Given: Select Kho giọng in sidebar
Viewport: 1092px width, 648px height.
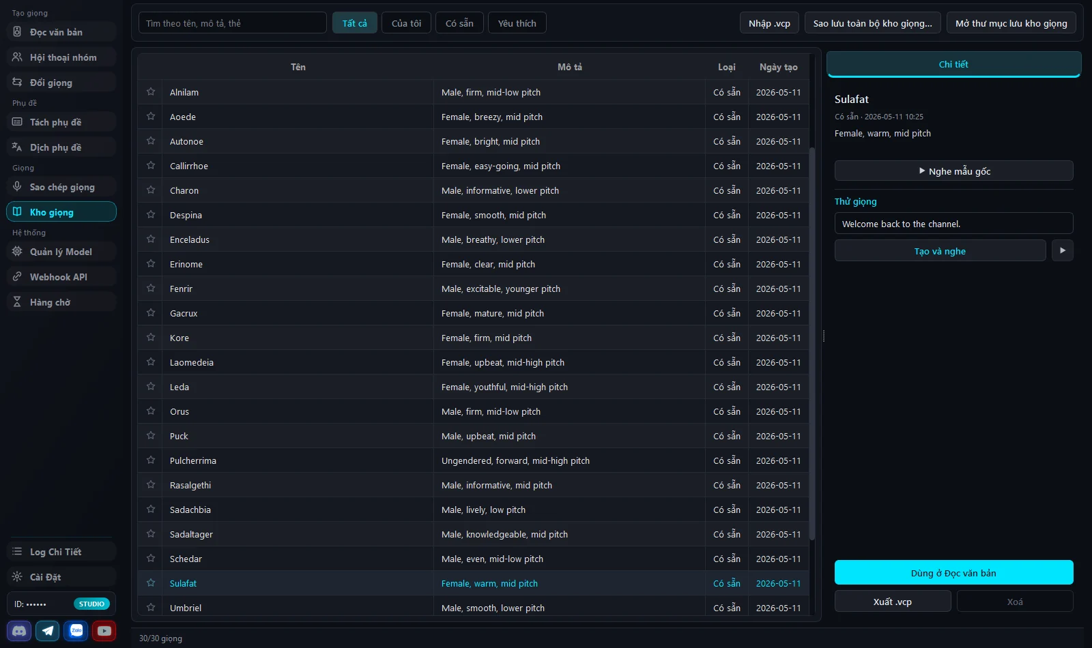Looking at the screenshot, I should [61, 212].
